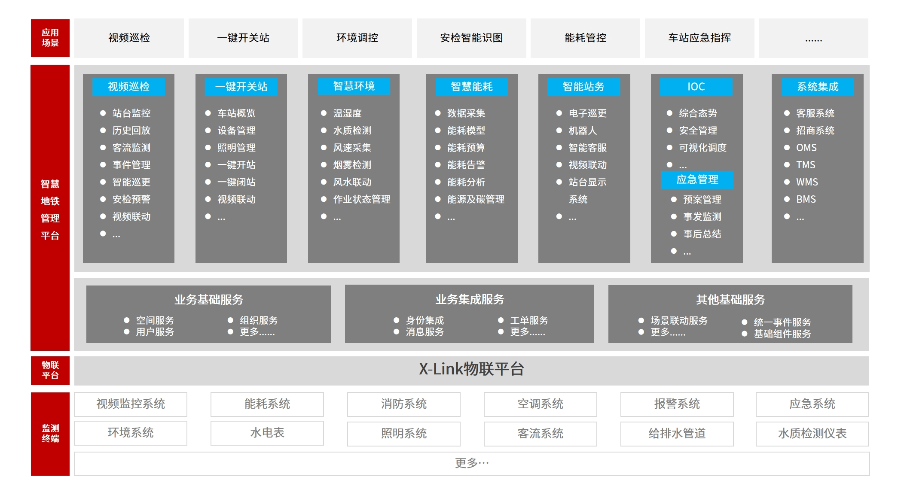Click the 视频巡检 scenario box in the top row
The height and width of the screenshot is (489, 901).
point(129,38)
